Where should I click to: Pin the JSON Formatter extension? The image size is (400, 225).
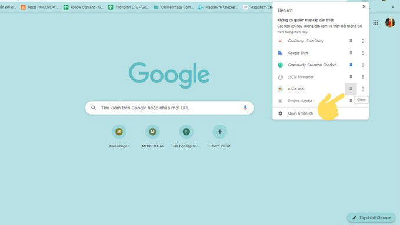point(351,77)
